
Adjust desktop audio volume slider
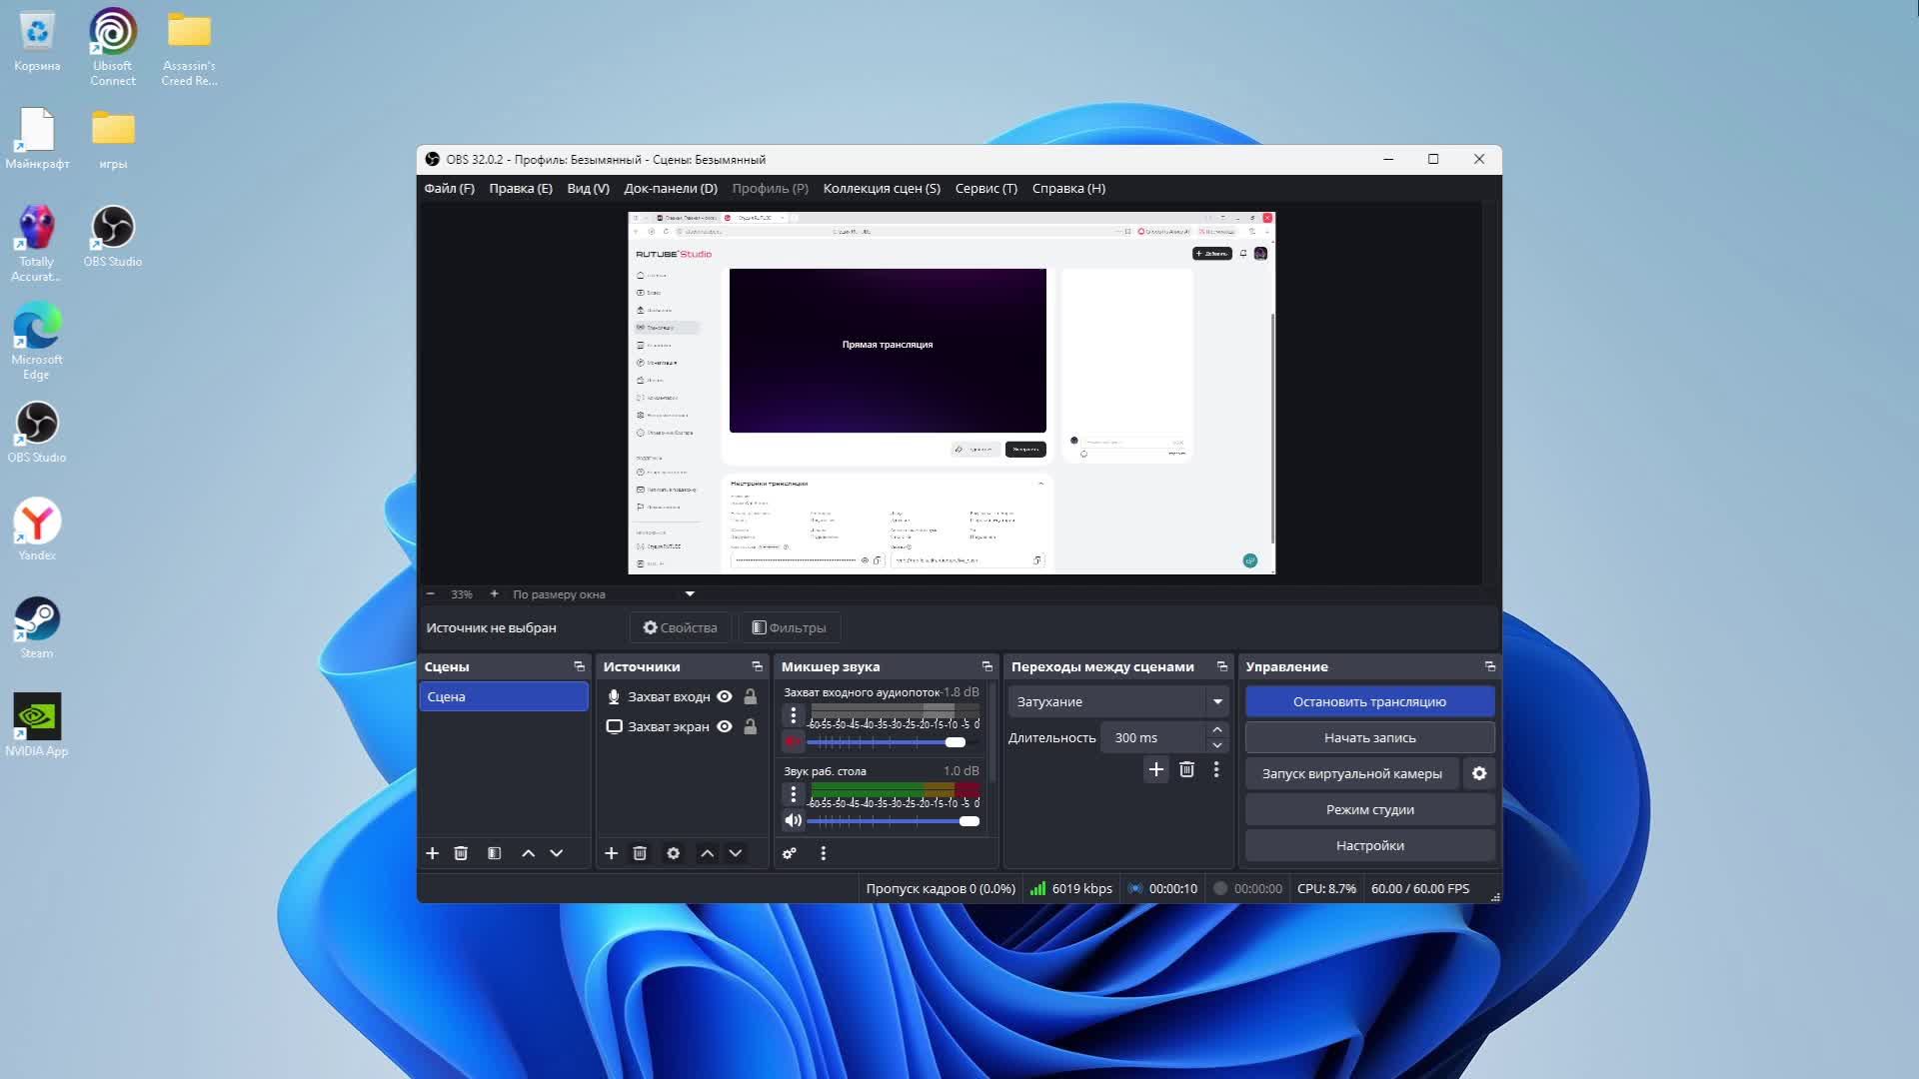(x=968, y=821)
